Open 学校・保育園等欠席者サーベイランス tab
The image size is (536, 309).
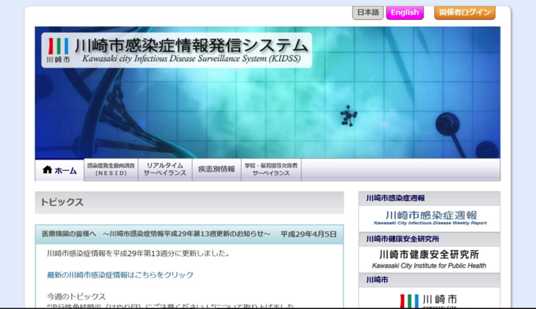click(271, 170)
